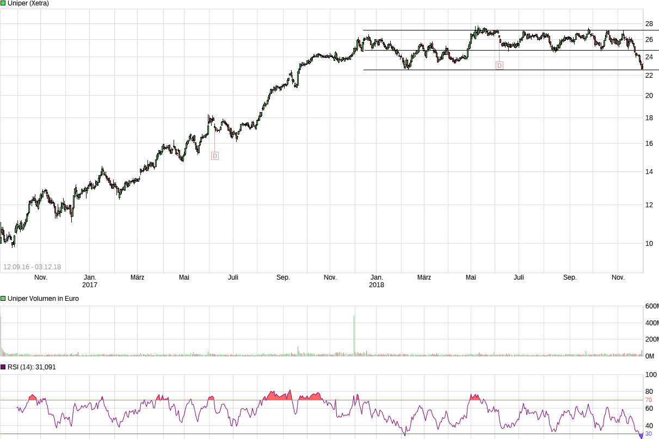Click the tallest green volume spike bar
The height and width of the screenshot is (439, 659).
click(354, 336)
